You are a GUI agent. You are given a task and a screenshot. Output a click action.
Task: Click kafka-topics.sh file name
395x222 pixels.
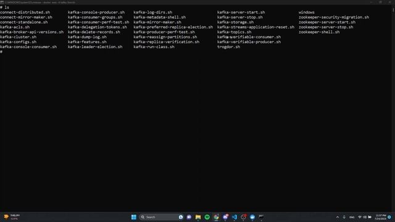(x=235, y=32)
